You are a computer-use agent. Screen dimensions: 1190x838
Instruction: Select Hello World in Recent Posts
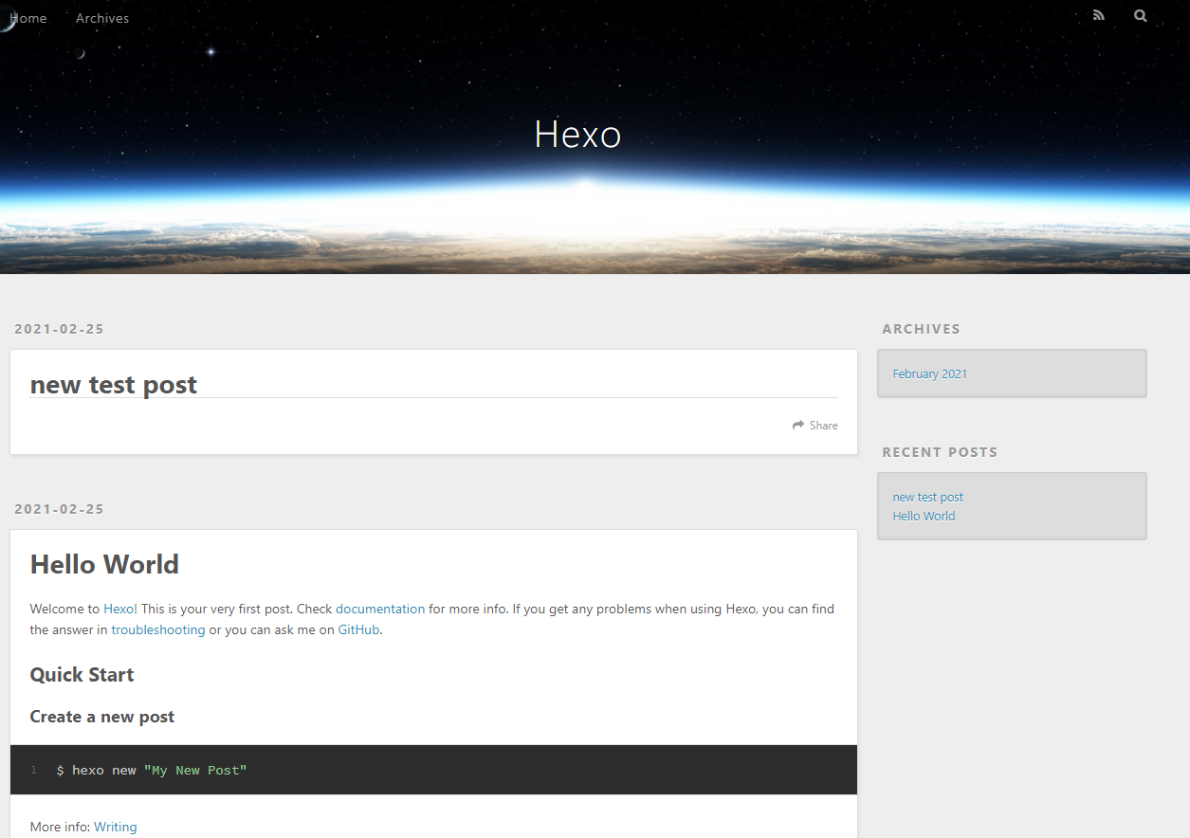924,516
